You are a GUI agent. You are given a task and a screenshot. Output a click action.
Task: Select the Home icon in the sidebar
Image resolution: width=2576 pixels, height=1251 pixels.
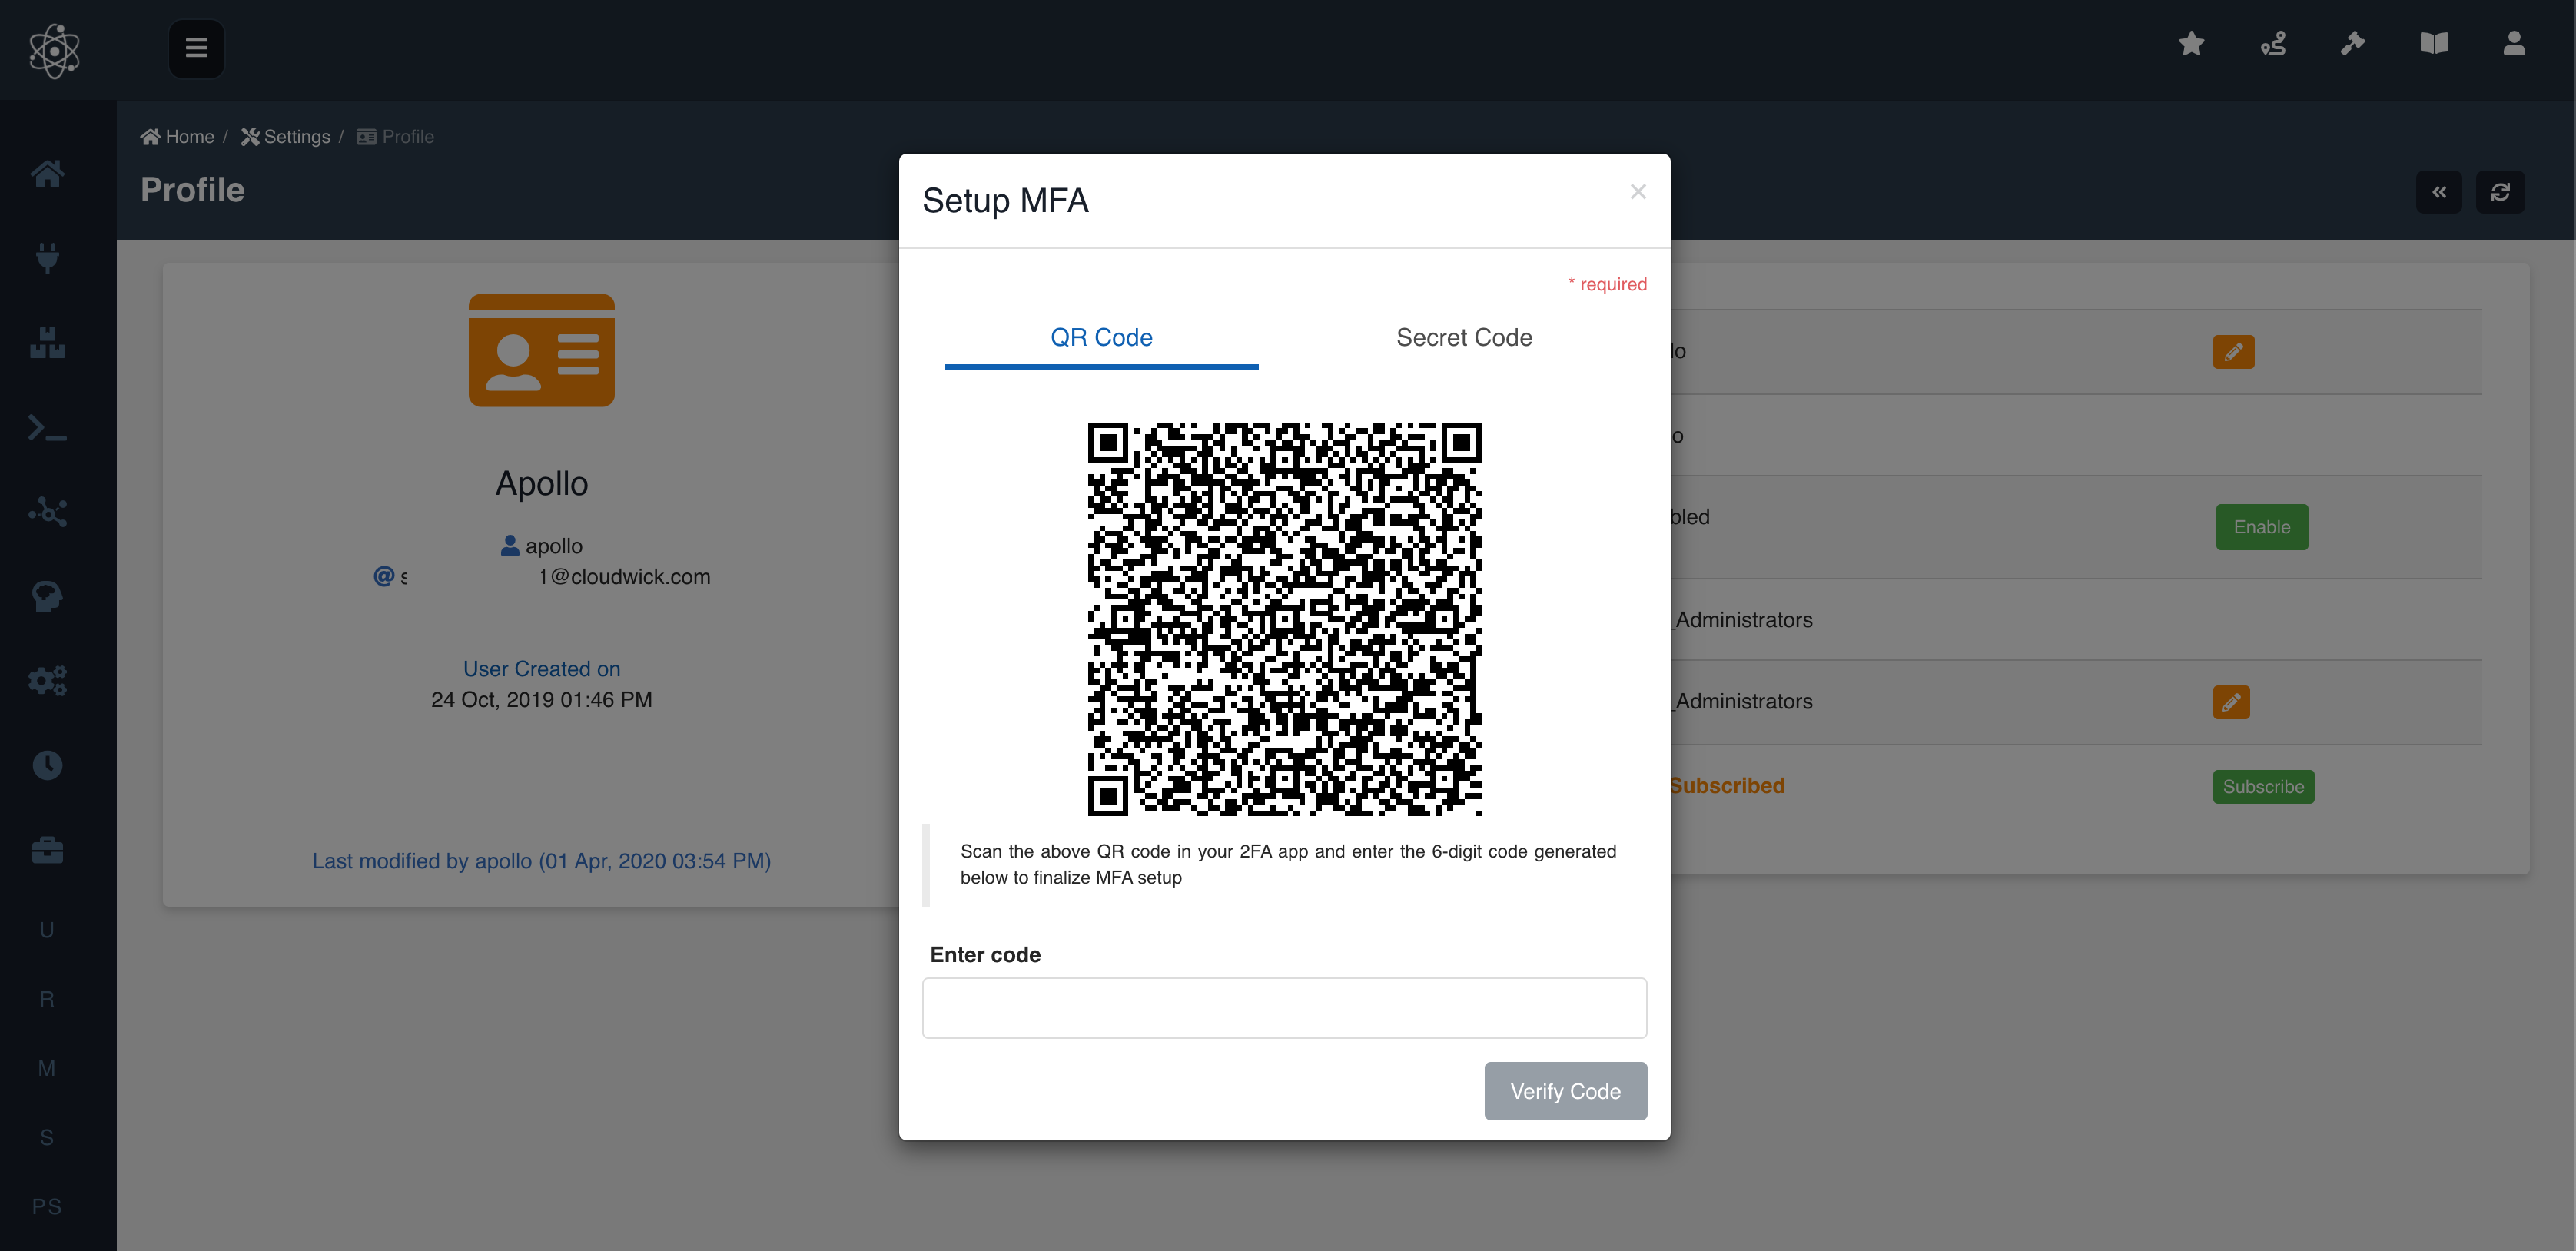click(x=47, y=173)
